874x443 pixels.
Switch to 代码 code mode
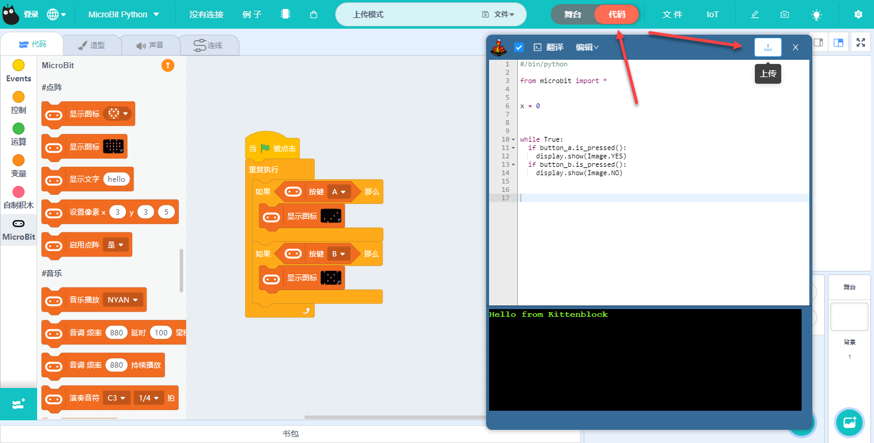(617, 14)
